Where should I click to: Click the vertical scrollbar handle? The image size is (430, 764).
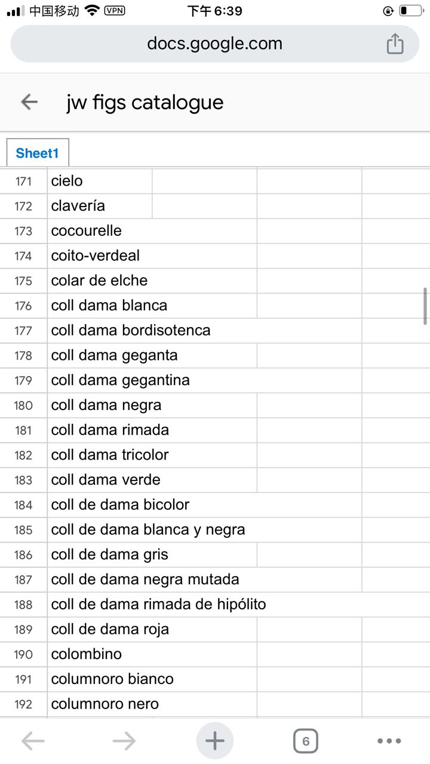coord(425,306)
